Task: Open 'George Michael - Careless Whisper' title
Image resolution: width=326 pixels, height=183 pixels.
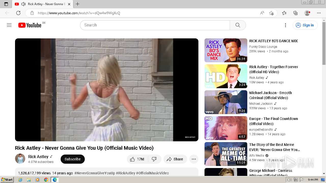Action: tap(271, 173)
